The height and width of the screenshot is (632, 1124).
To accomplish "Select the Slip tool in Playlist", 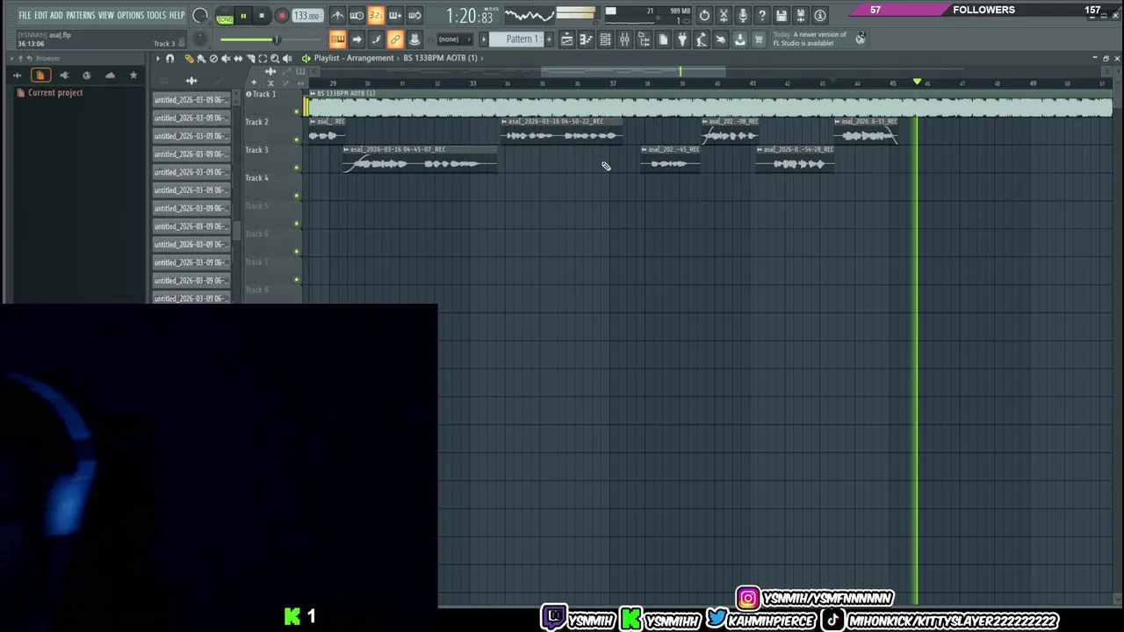I will click(x=238, y=58).
